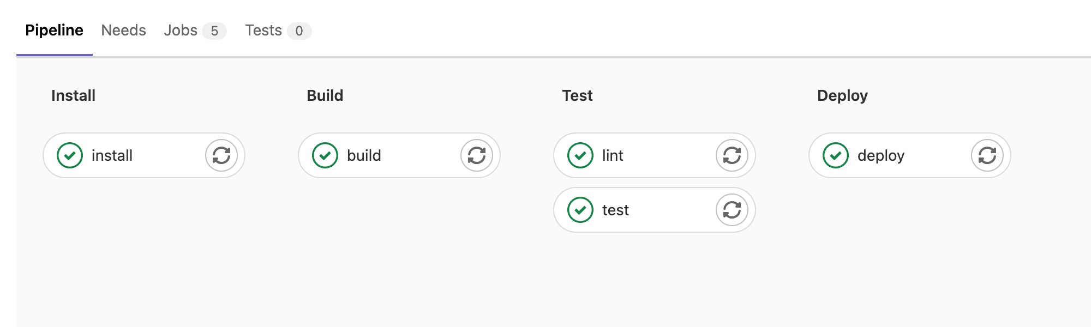Select the Pipeline tab
The image size is (1091, 327).
(55, 30)
